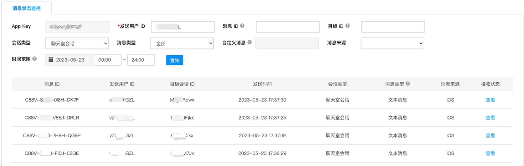This screenshot has height=166, width=524.
Task: Open the 会话类型 dropdown
Action: coord(77,44)
